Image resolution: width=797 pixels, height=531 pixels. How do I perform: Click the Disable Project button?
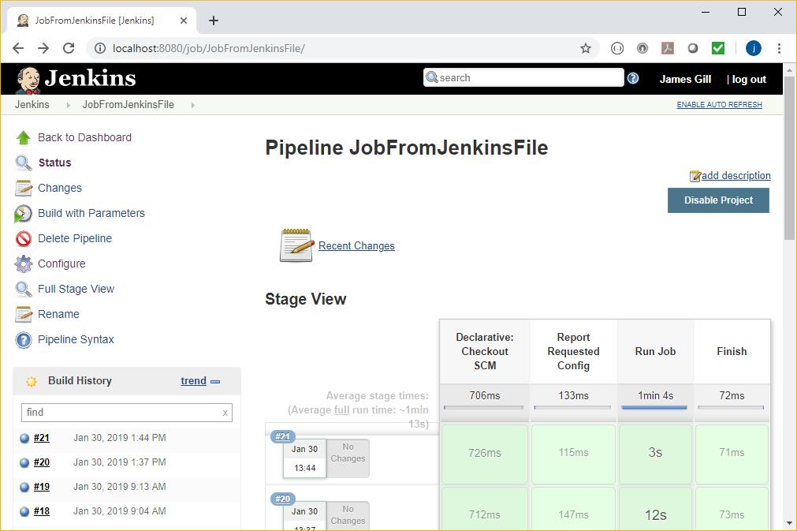click(718, 200)
